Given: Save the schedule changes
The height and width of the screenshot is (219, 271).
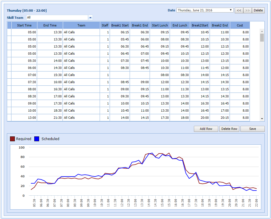Looking at the screenshot, I should point(252,129).
